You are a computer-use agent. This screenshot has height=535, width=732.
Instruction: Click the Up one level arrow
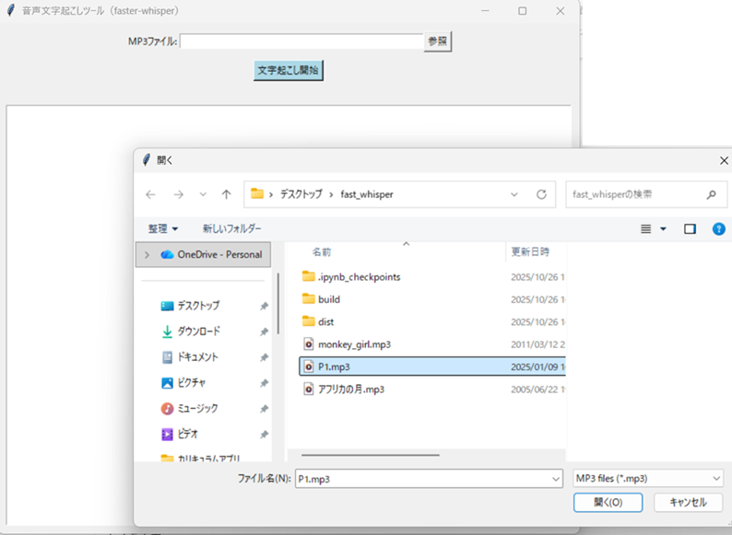(226, 195)
